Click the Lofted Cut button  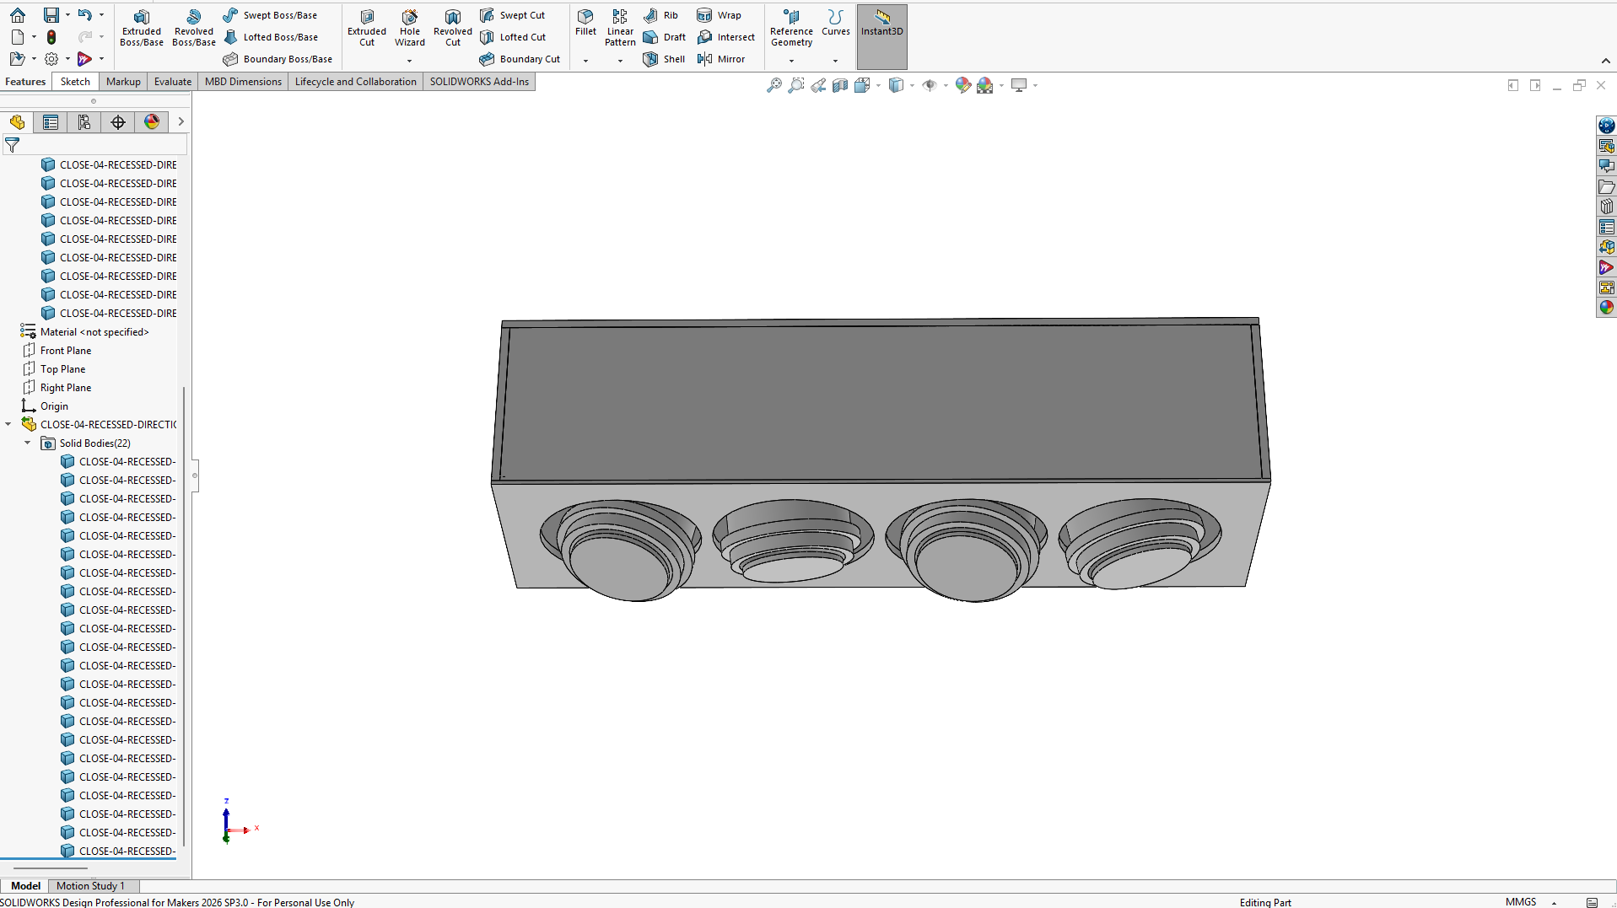tap(513, 37)
